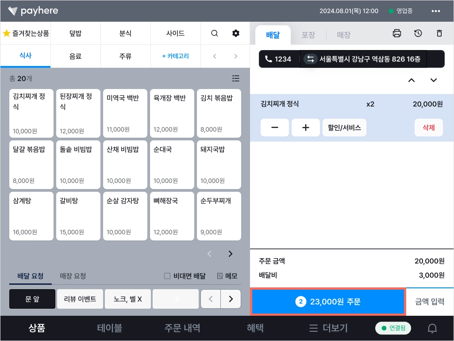This screenshot has width=454, height=341.
Task: Show next categories with right chevron
Action: [x=236, y=56]
